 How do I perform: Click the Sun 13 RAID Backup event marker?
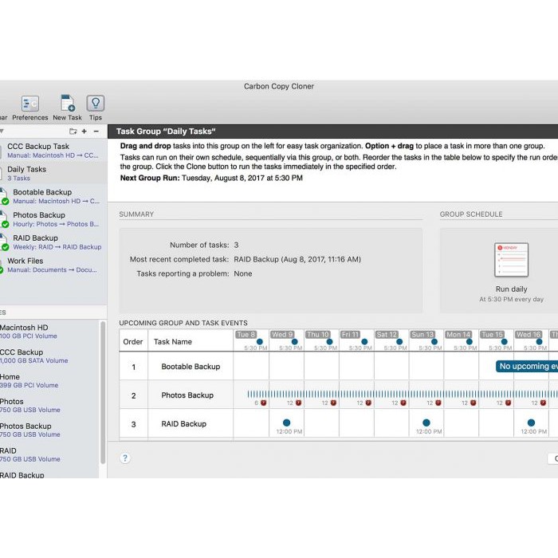(426, 422)
